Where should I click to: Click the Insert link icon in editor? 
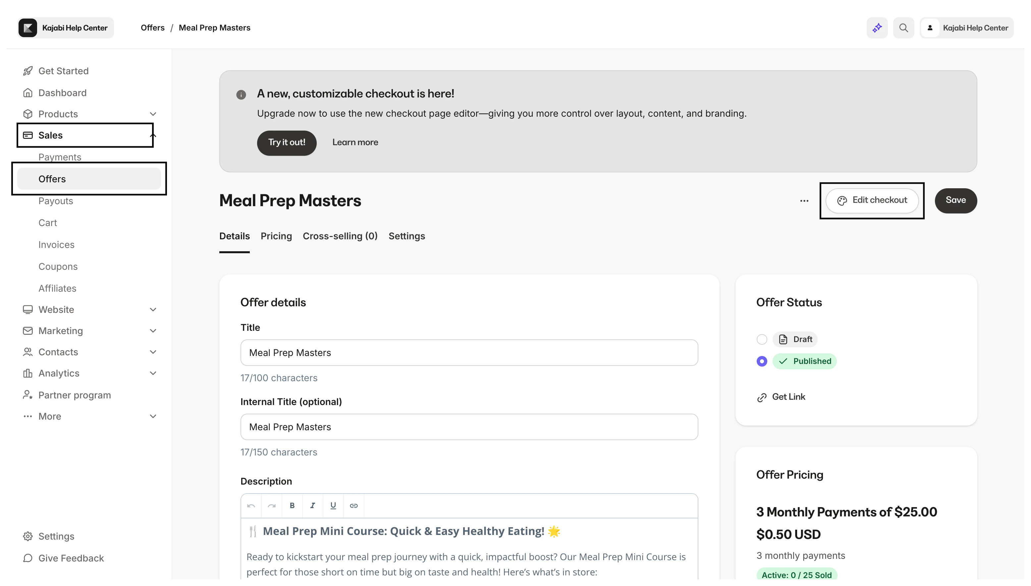(353, 505)
